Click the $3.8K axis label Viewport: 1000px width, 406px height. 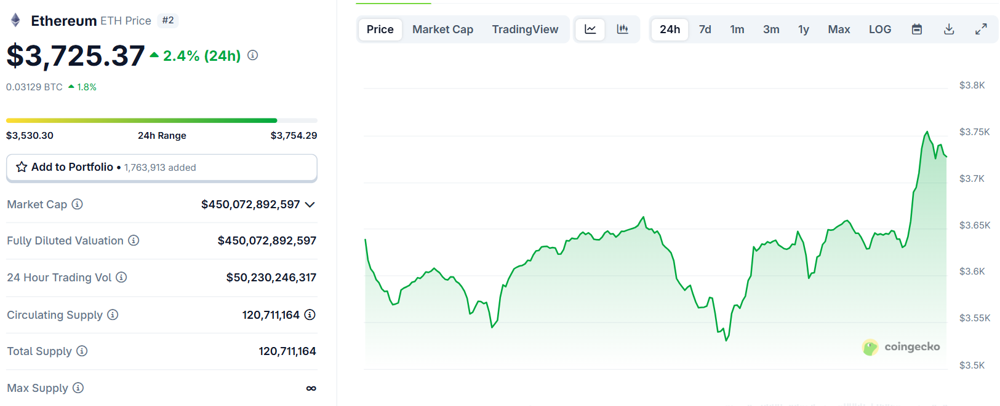coord(972,85)
